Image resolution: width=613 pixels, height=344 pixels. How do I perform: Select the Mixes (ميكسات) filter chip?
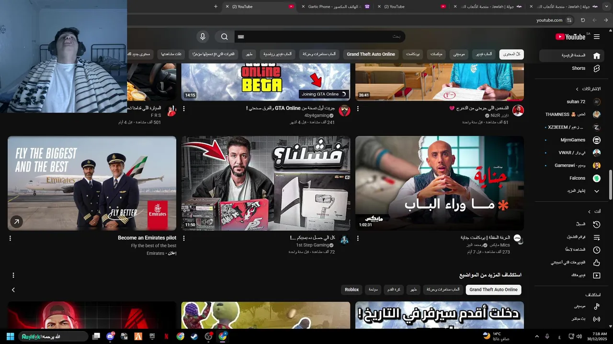click(x=436, y=54)
